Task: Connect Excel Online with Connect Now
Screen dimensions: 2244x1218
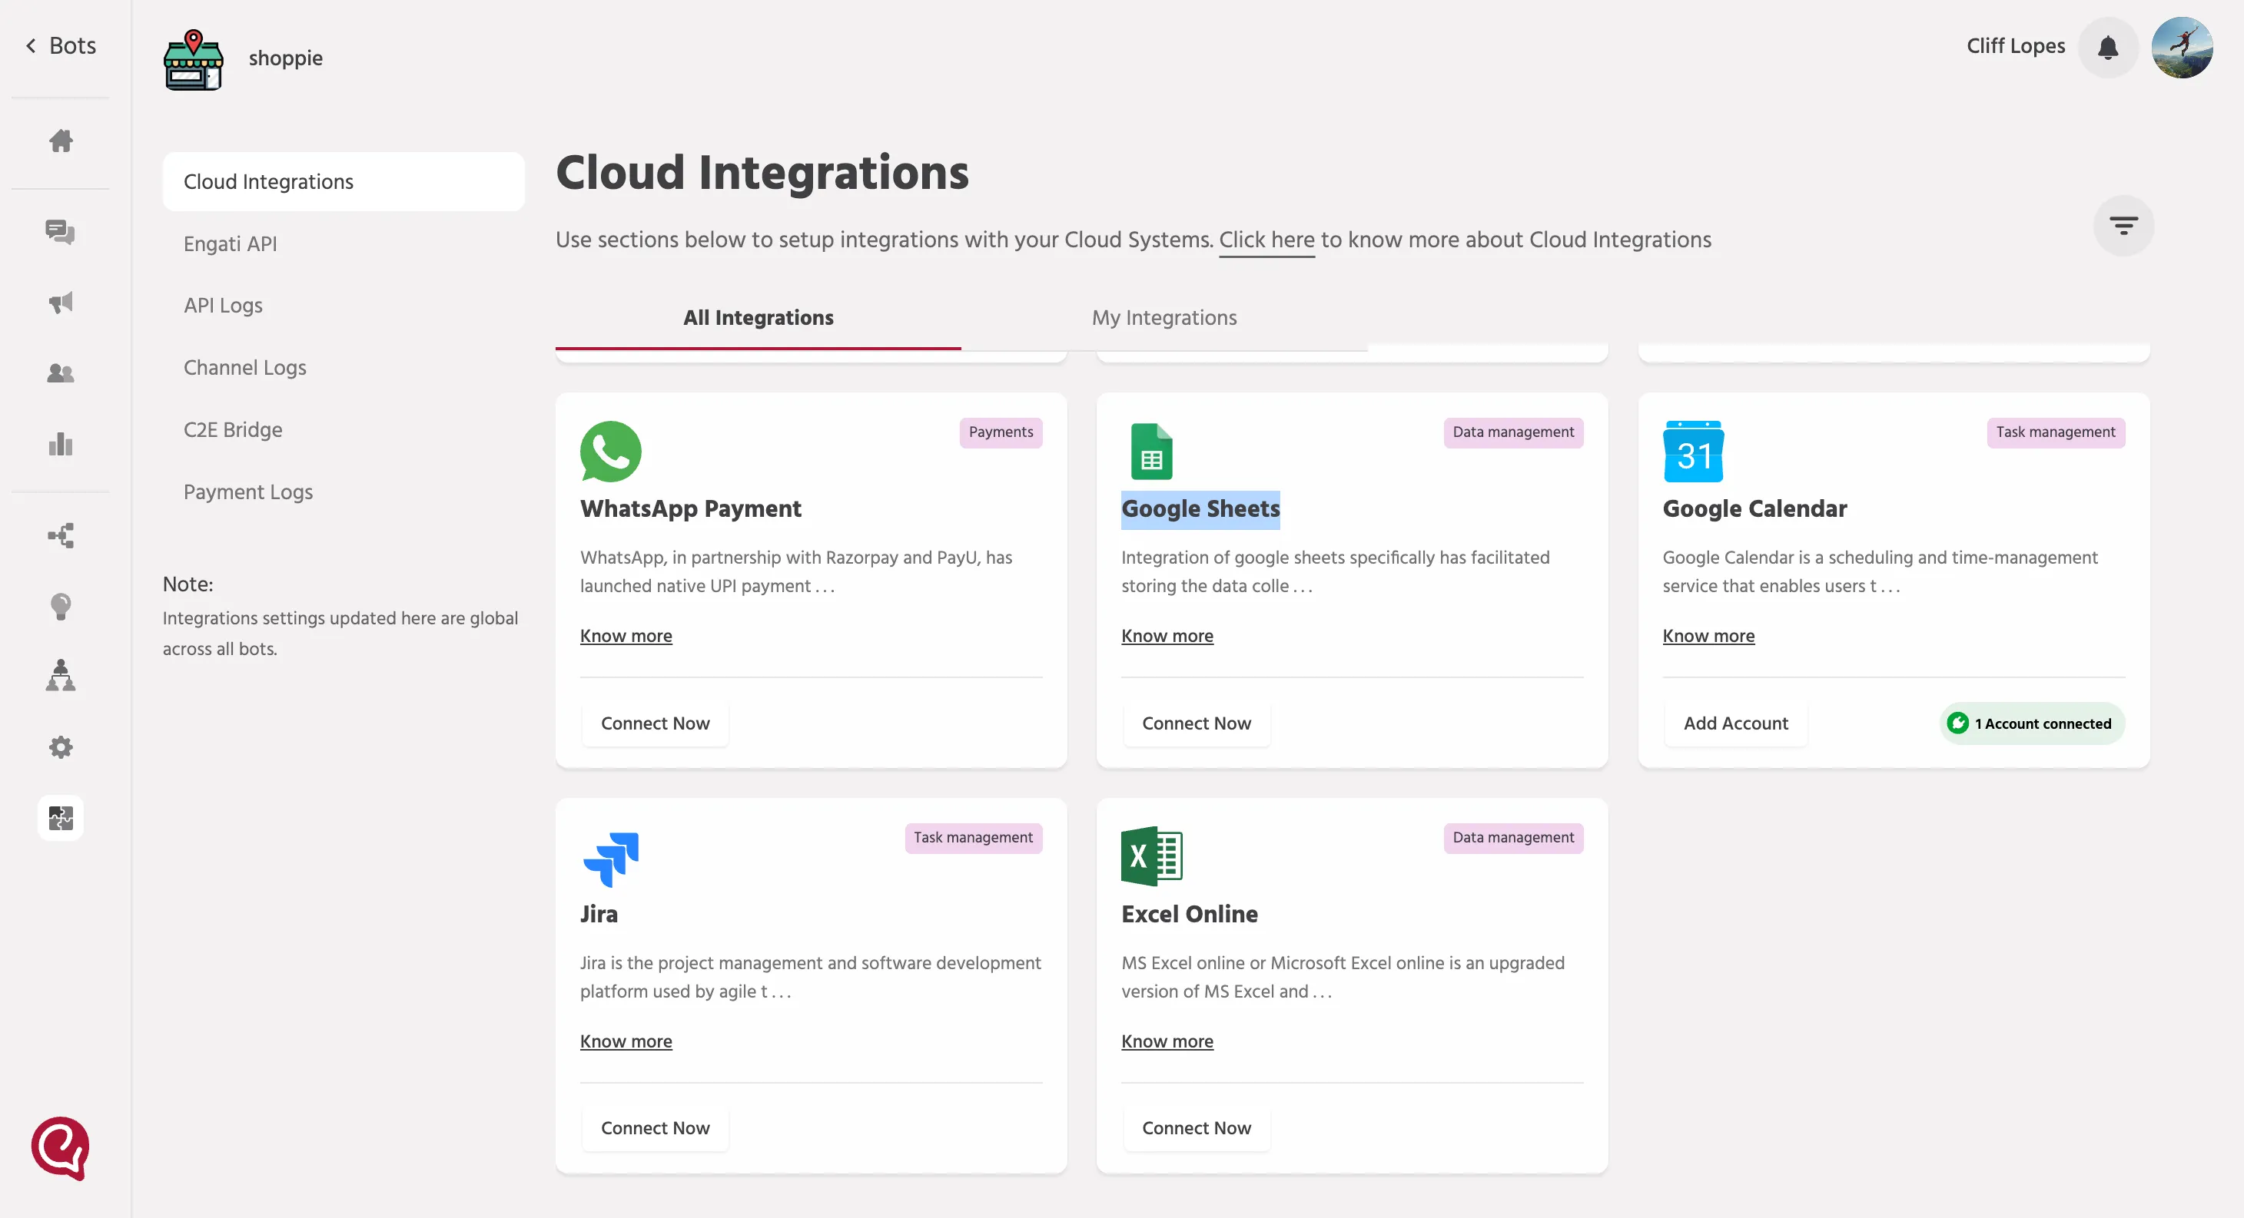Action: click(1196, 1128)
